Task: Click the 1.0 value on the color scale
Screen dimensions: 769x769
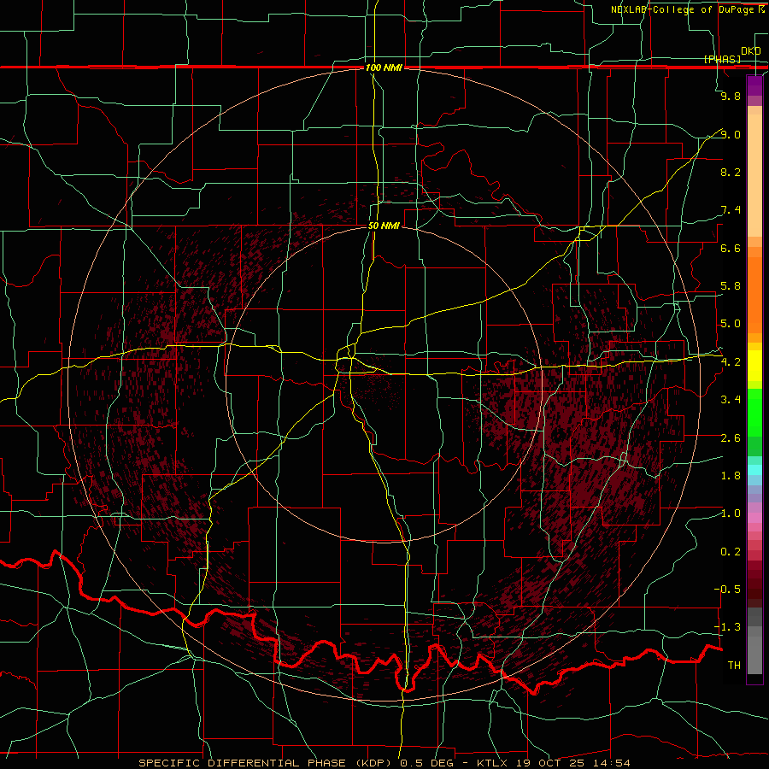Action: pos(731,514)
